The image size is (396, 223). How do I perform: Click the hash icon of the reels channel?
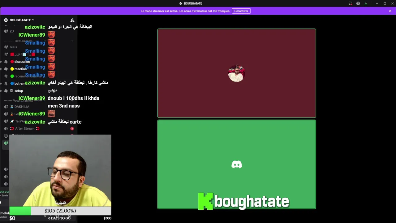pyautogui.click(x=6, y=47)
